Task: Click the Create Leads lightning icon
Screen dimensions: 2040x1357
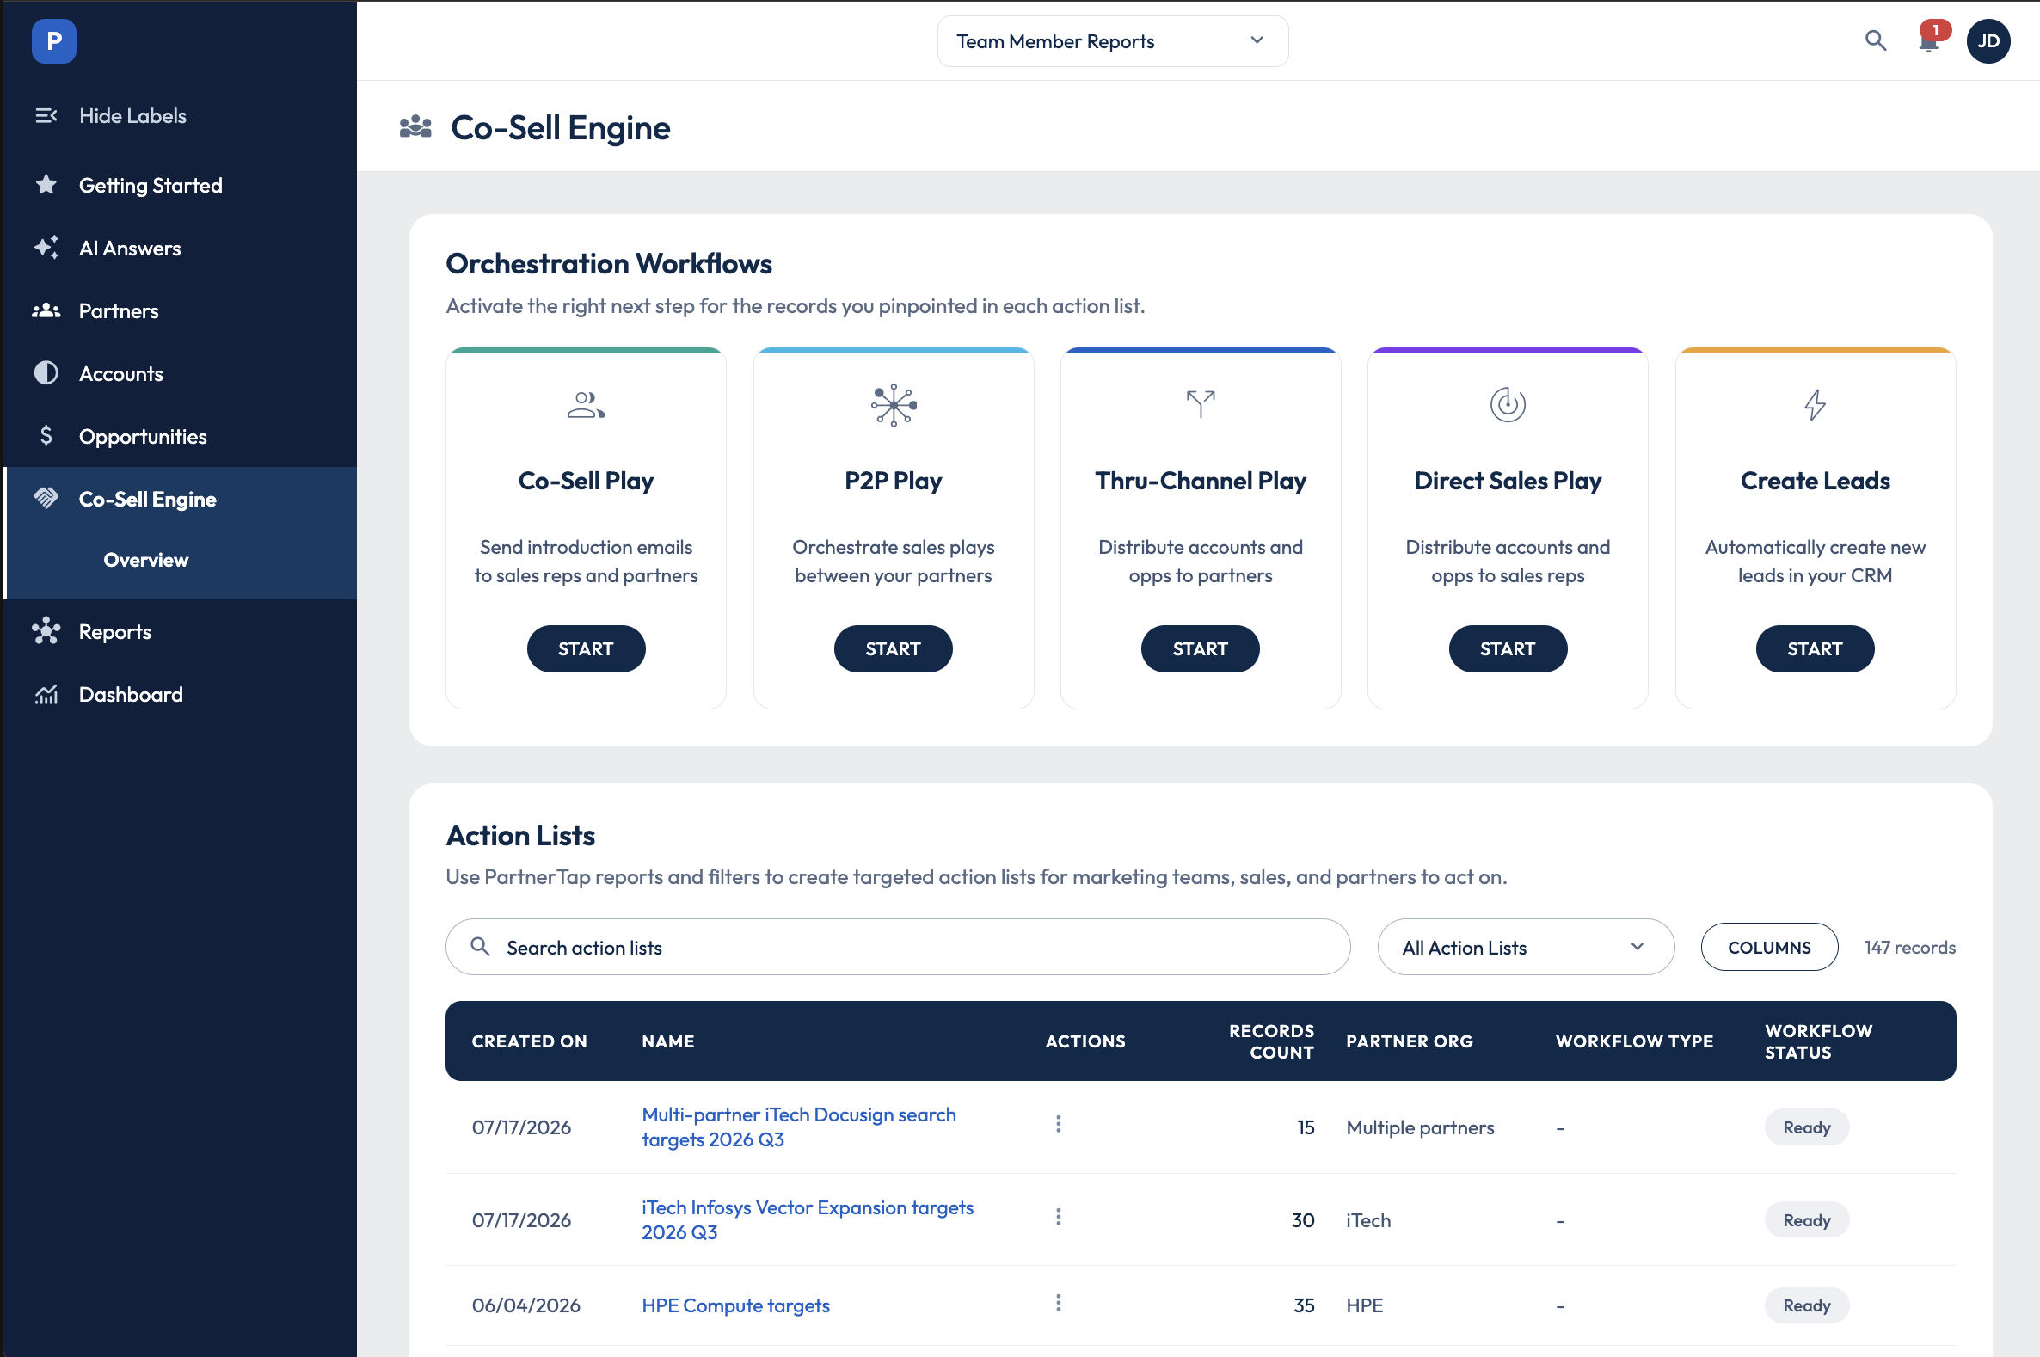Action: [1815, 404]
